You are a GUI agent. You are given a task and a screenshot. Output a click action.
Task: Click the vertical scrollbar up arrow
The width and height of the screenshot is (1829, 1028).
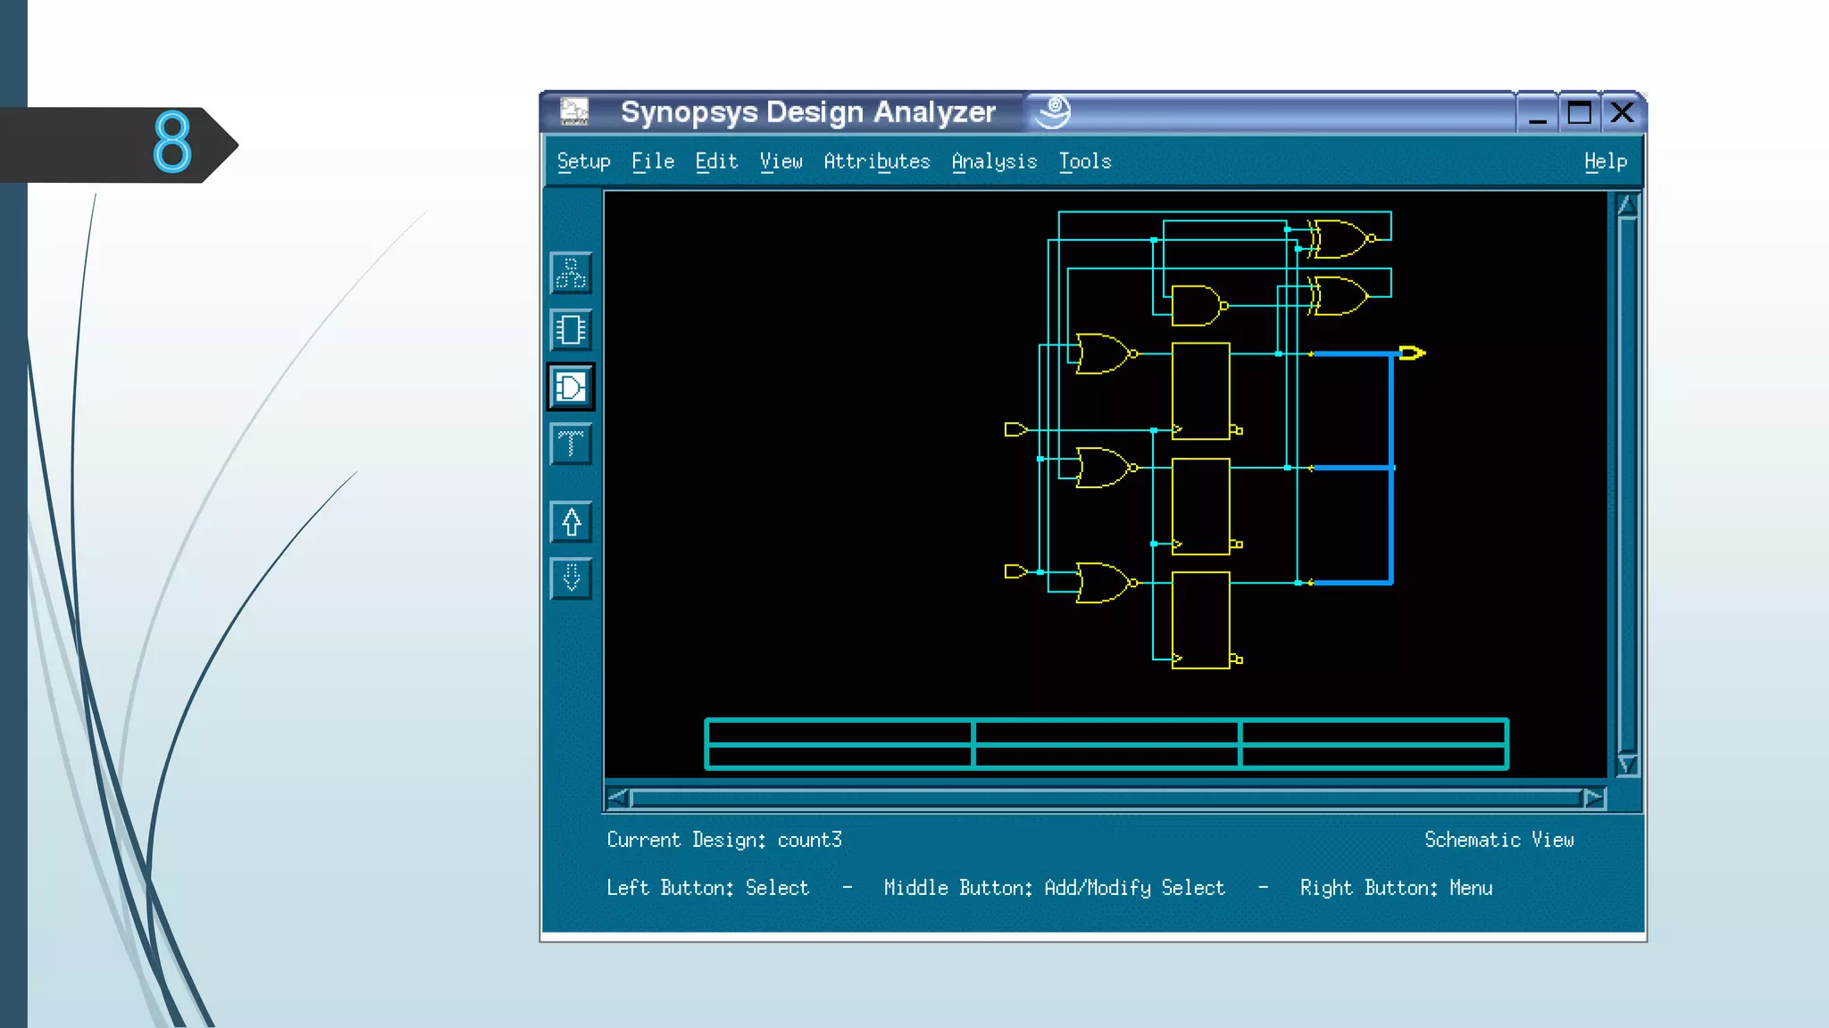tap(1626, 205)
